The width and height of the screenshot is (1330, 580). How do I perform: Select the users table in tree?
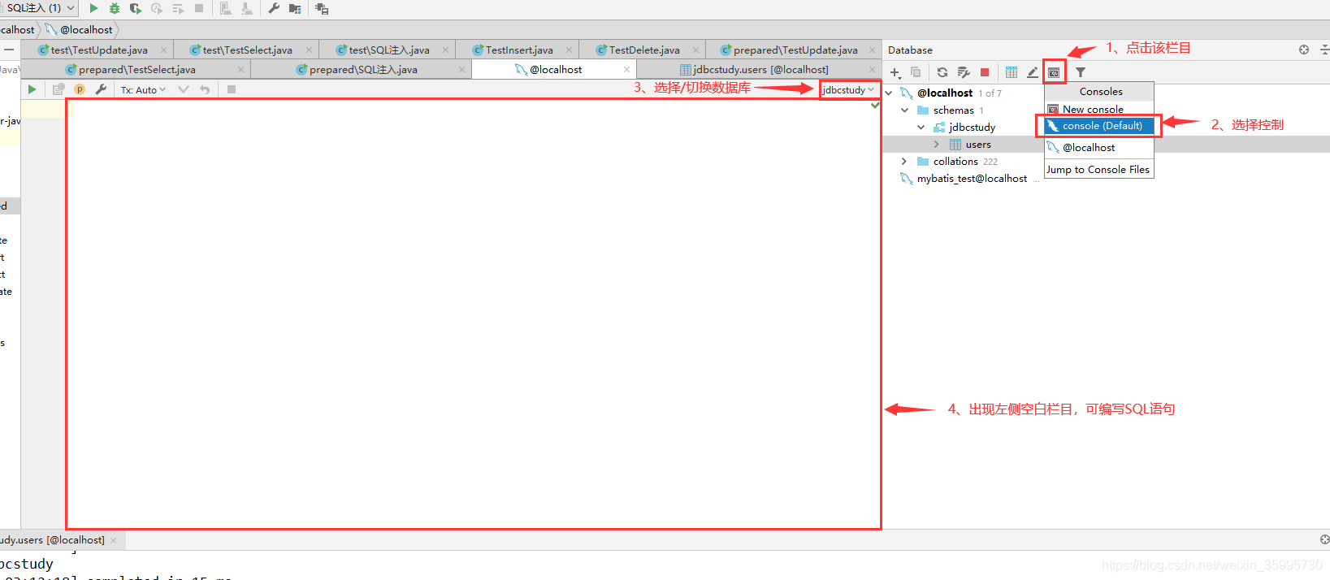[978, 144]
